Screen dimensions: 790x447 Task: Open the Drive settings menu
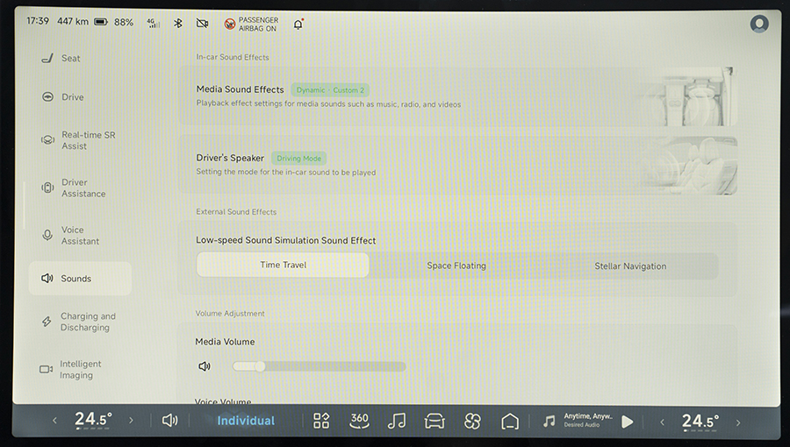[73, 97]
